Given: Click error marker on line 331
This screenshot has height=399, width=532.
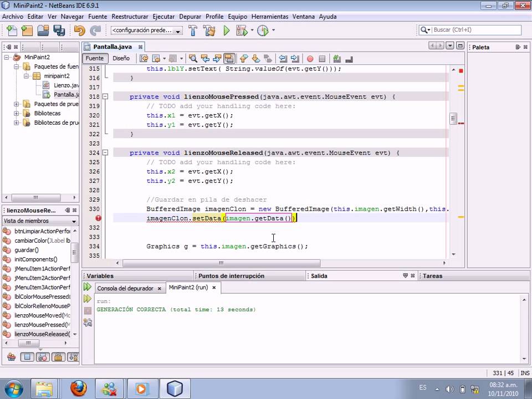Looking at the screenshot, I should (99, 218).
